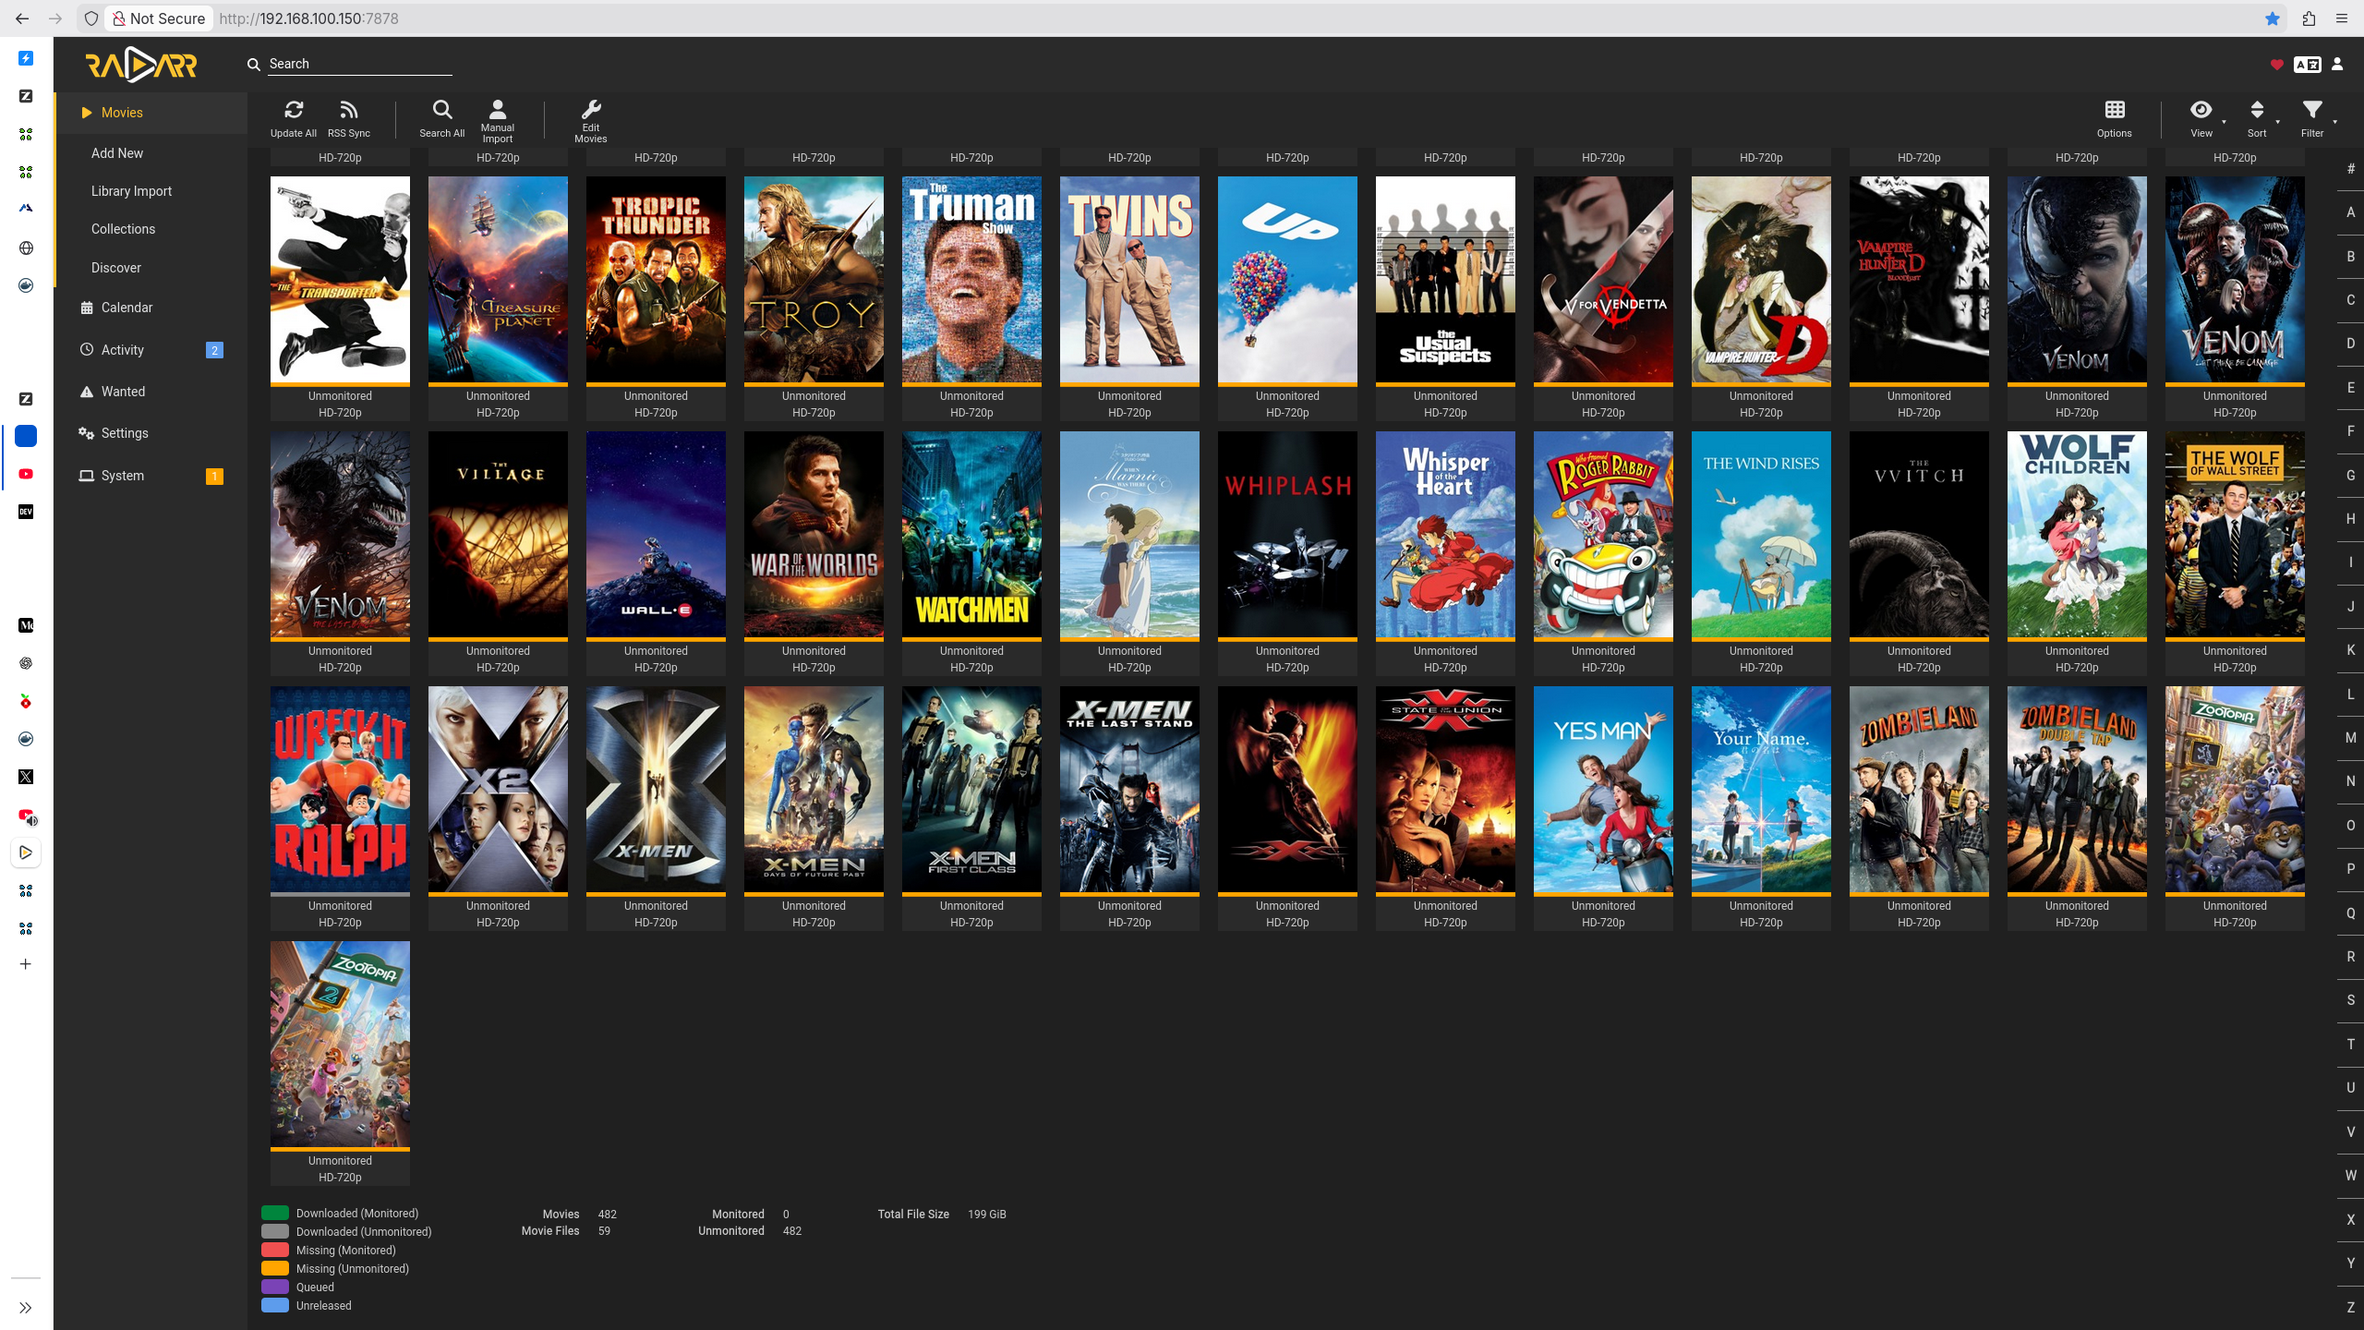This screenshot has height=1330, width=2364.
Task: Open the Collections page link
Action: click(123, 229)
